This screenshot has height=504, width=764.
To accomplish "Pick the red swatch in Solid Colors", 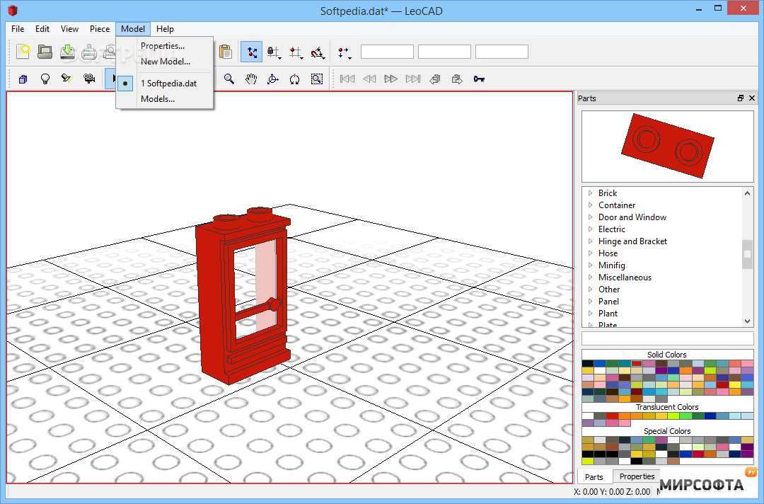I will [636, 364].
